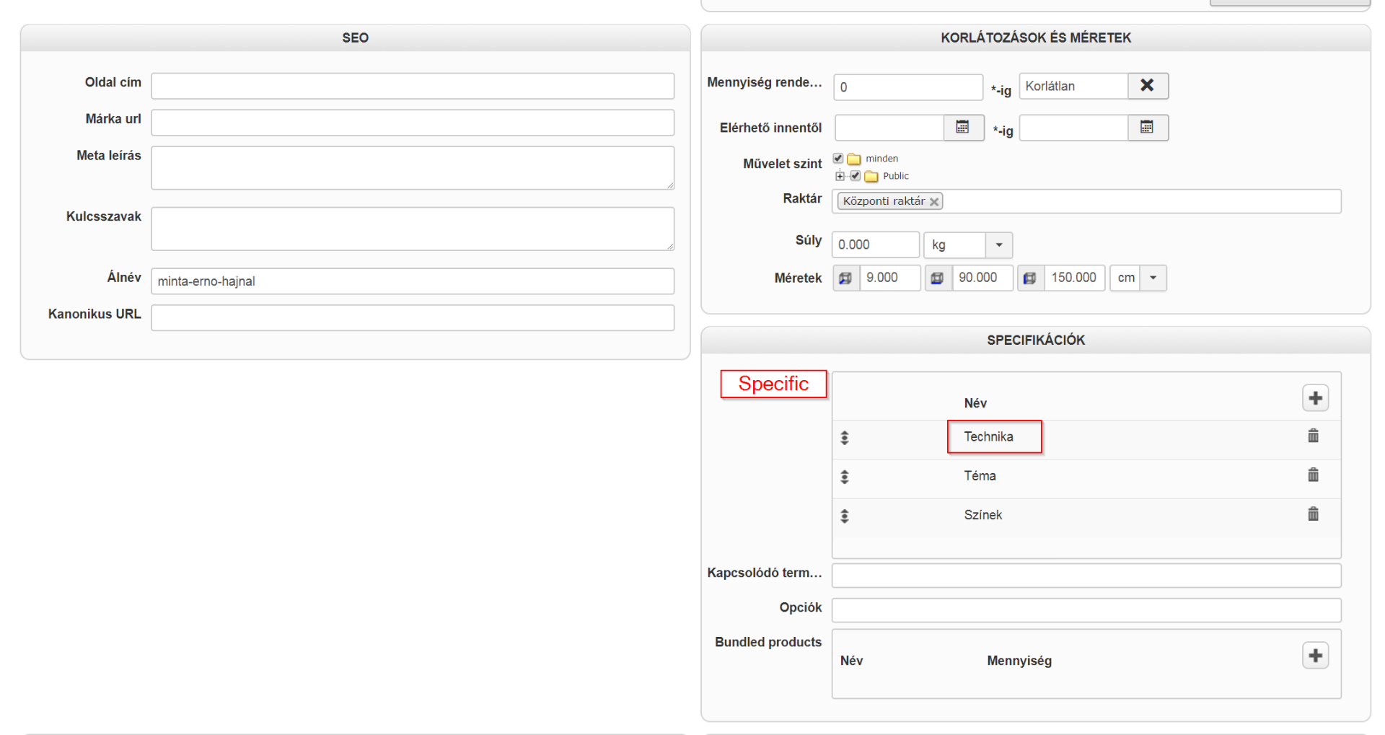This screenshot has width=1385, height=735.
Task: Delete the Technika specification row
Action: pyautogui.click(x=1314, y=436)
